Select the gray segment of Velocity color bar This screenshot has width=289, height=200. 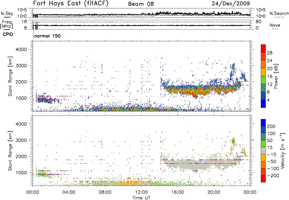263,151
